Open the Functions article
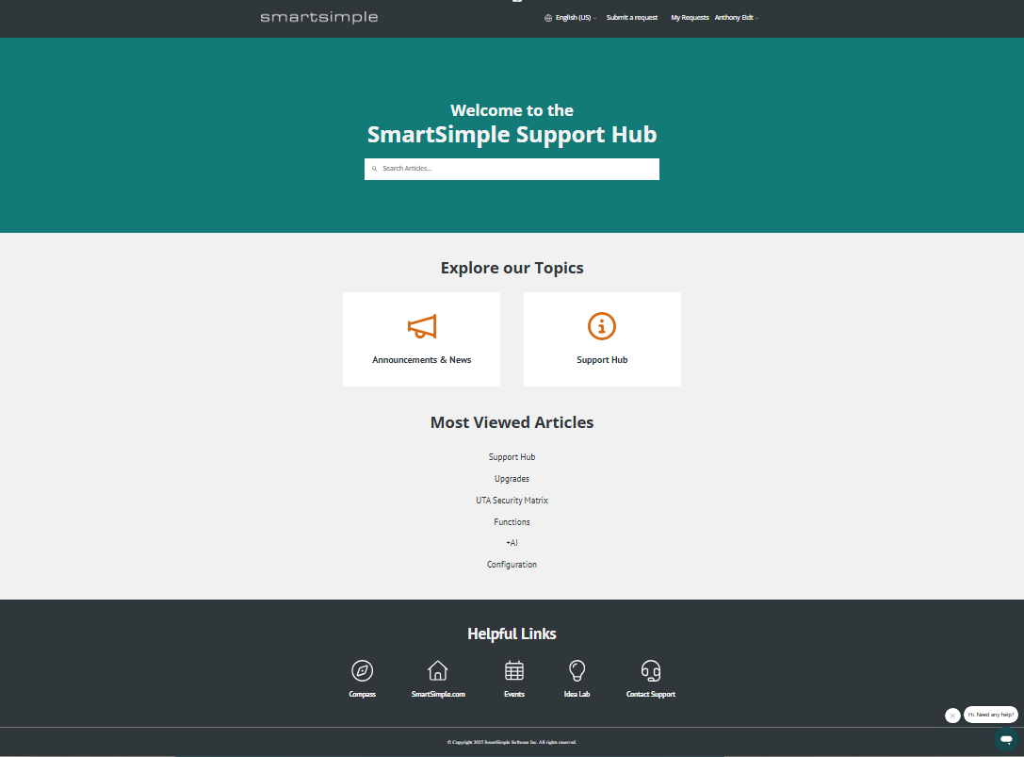This screenshot has height=757, width=1024. 512,521
